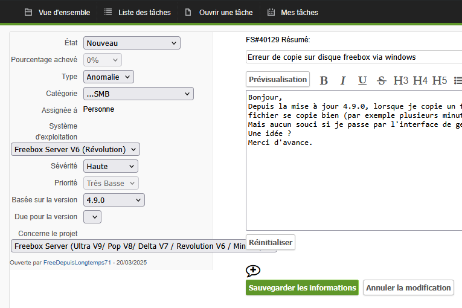Click Annuler la modification button
462x308 pixels.
[x=408, y=287]
